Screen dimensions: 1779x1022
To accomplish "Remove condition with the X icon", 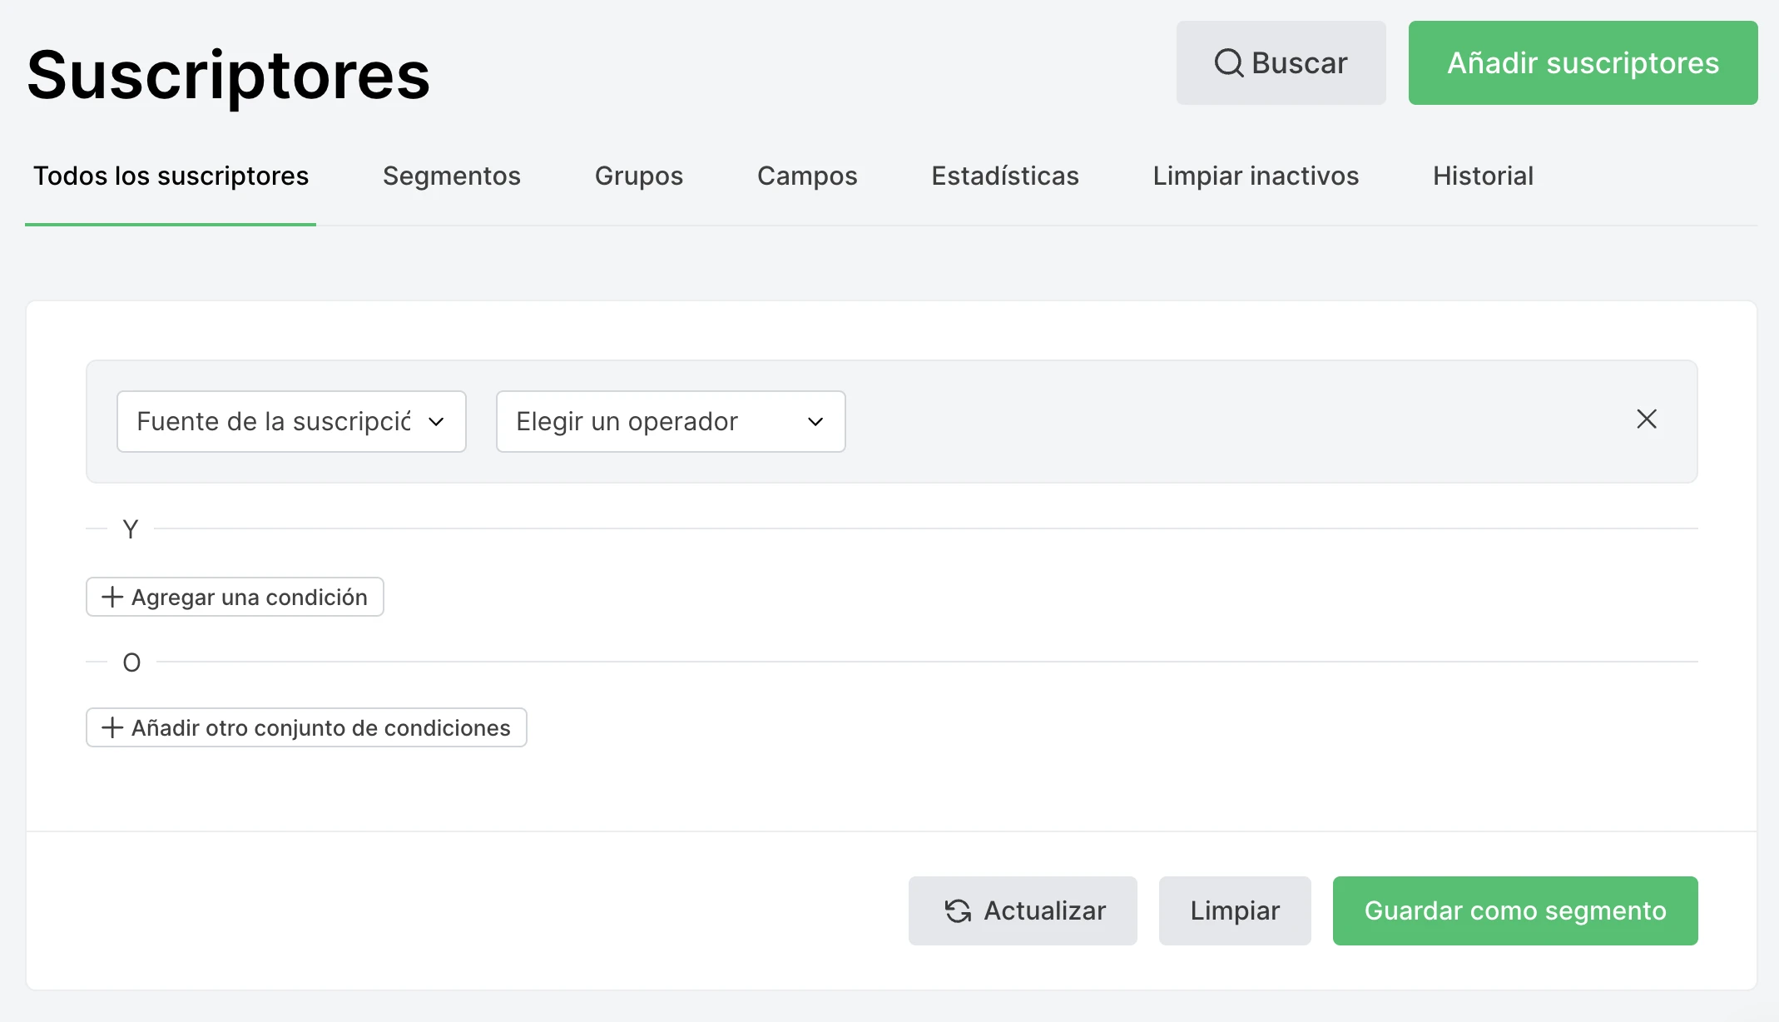I will 1646,419.
